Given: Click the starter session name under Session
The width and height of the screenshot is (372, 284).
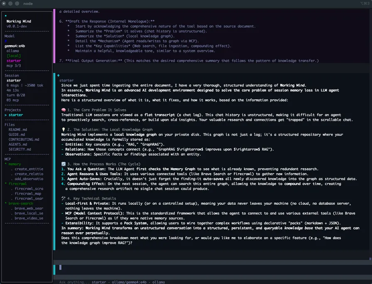Looking at the screenshot, I should tap(14, 81).
